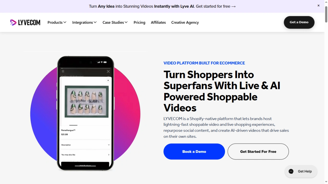Click the page vertical scrollbar thumb
Image resolution: width=328 pixels, height=184 pixels.
pos(326,14)
